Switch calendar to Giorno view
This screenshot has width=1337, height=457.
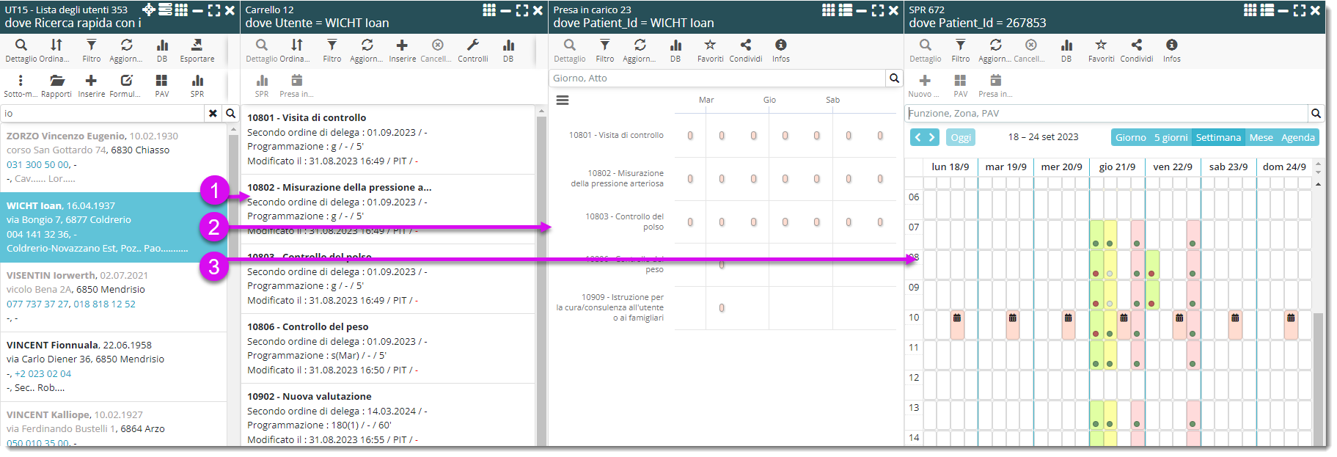[1130, 137]
